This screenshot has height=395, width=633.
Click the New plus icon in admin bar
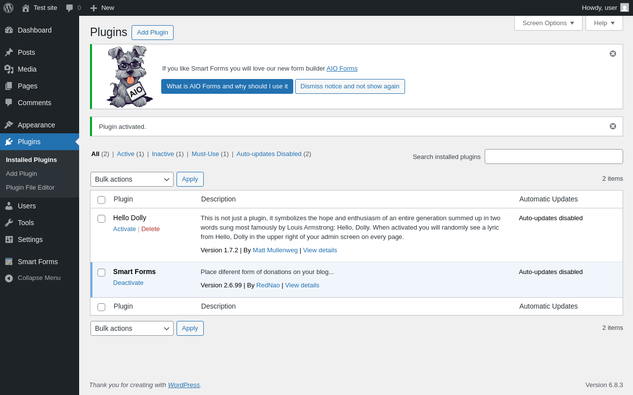[93, 8]
